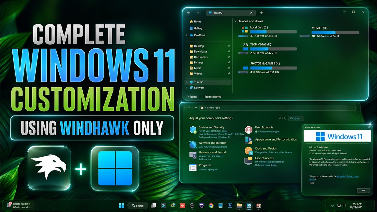Open Network and Internet category
The image size is (377, 212).
[212, 143]
